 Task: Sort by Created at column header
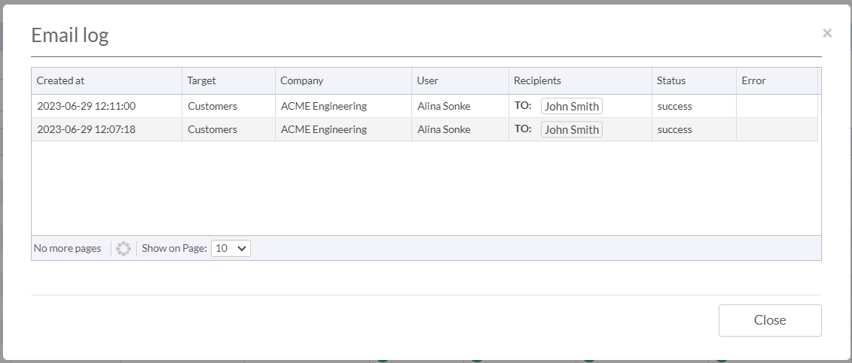click(106, 80)
